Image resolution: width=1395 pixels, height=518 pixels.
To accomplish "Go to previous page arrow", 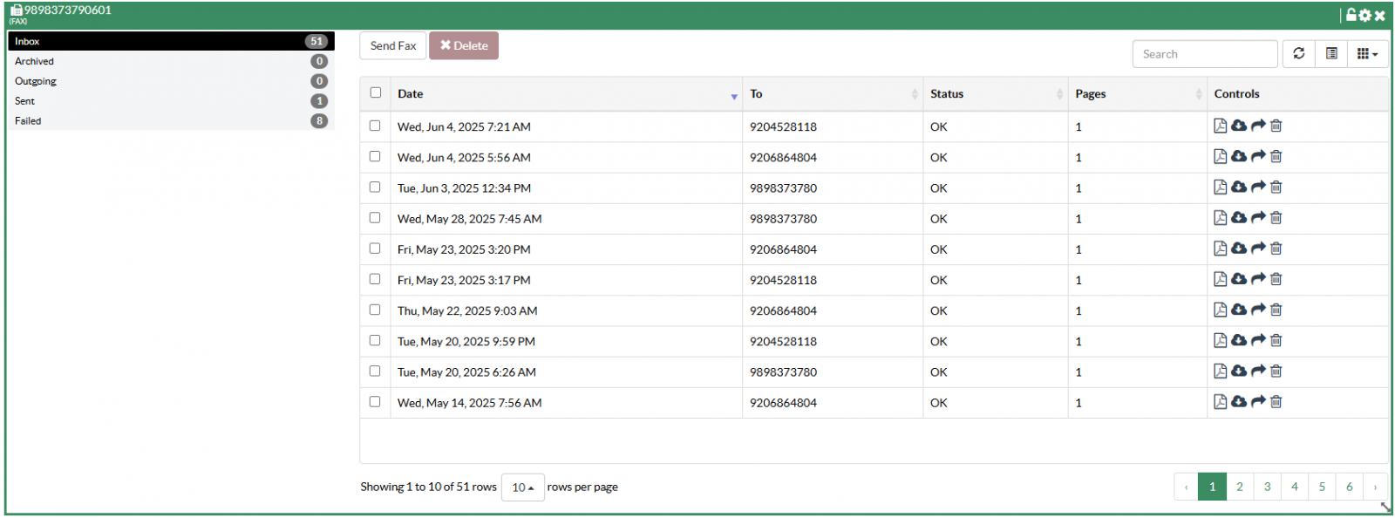I will 1187,487.
